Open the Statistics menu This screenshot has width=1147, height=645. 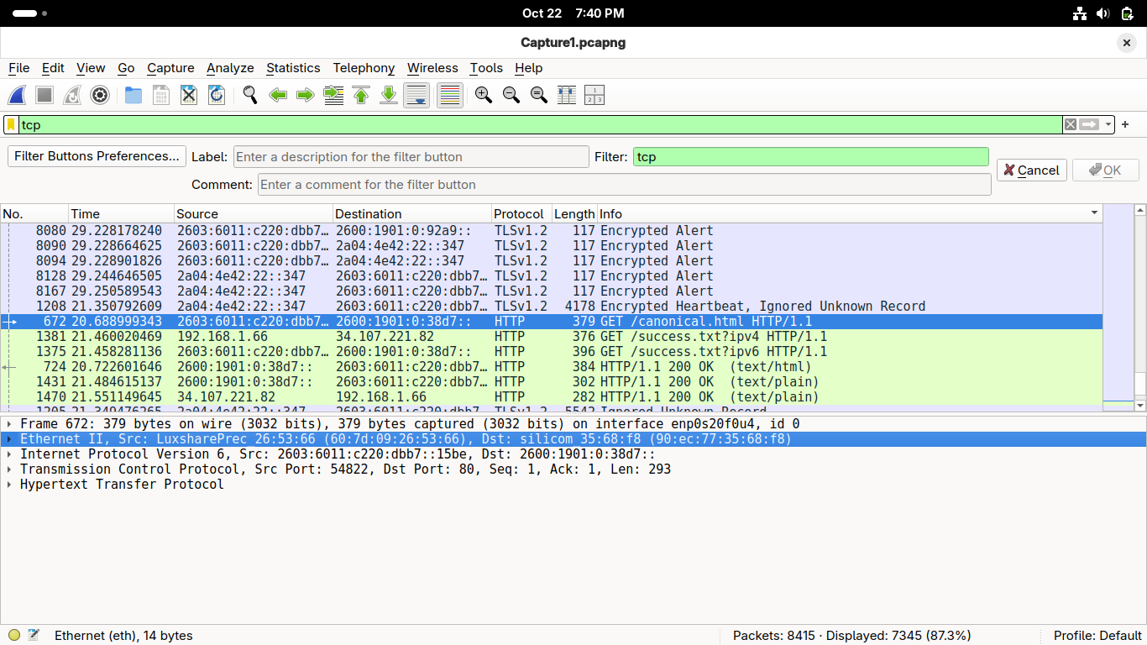coord(293,68)
